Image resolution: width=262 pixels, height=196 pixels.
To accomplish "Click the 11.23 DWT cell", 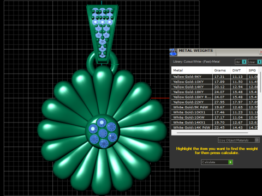I will click(x=239, y=112).
